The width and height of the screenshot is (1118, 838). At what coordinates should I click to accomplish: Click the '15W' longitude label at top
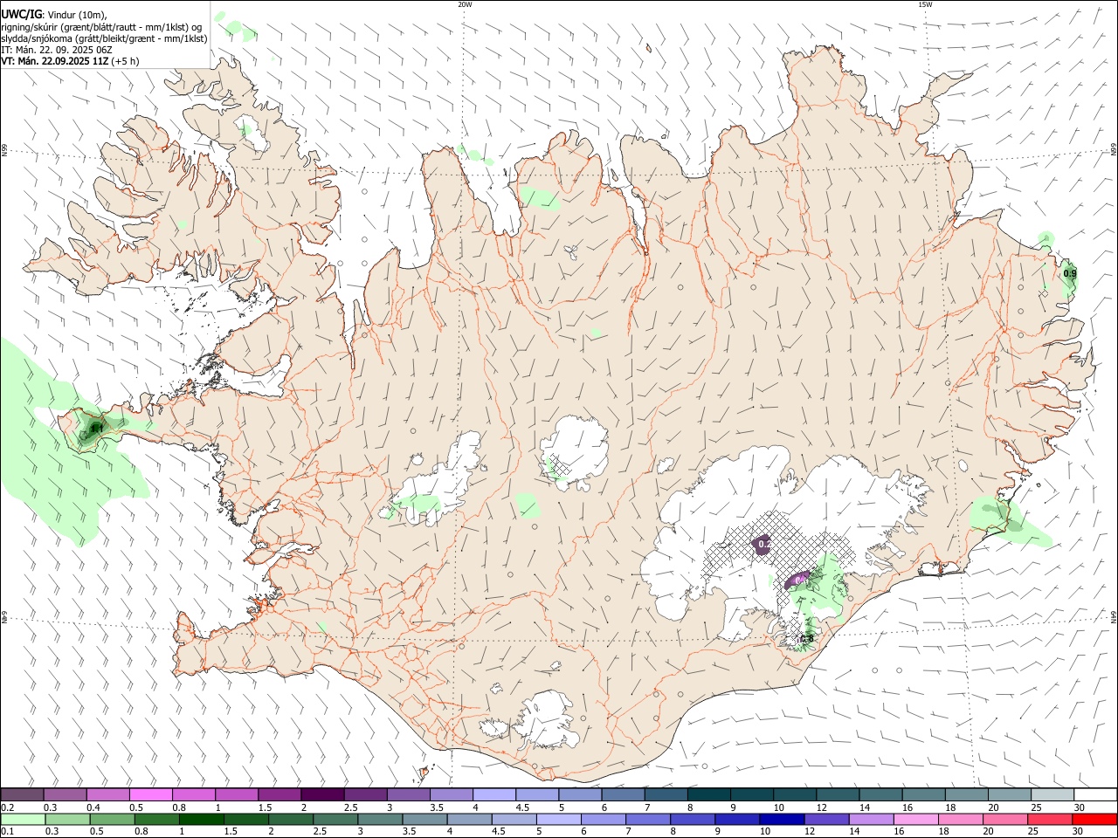click(x=925, y=4)
